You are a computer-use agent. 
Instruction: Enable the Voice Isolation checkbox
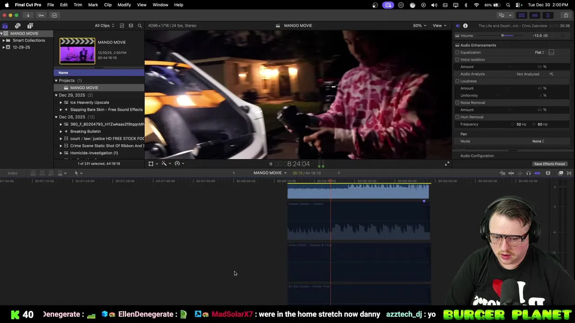pos(457,60)
